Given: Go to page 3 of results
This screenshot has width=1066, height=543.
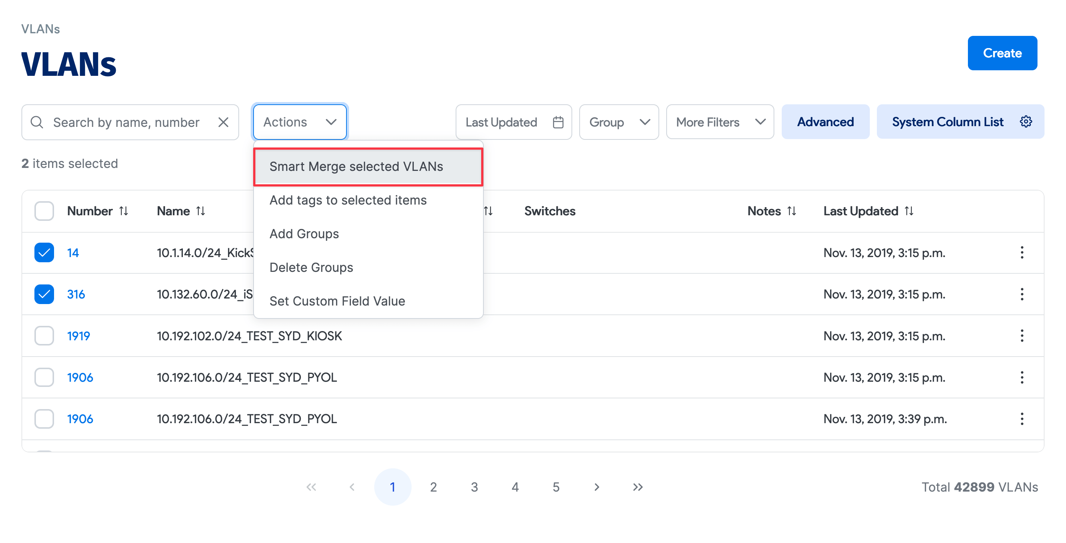Looking at the screenshot, I should click(474, 487).
